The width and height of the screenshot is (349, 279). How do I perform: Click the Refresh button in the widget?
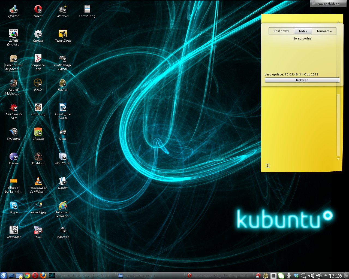[302, 80]
